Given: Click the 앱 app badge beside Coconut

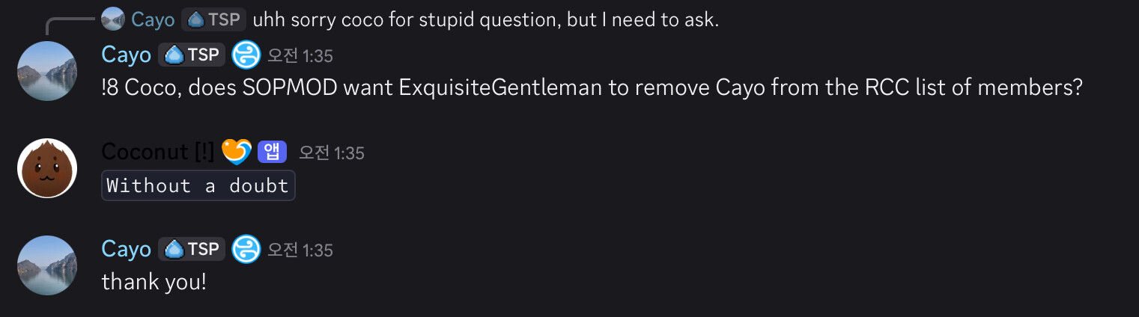Looking at the screenshot, I should [x=273, y=152].
